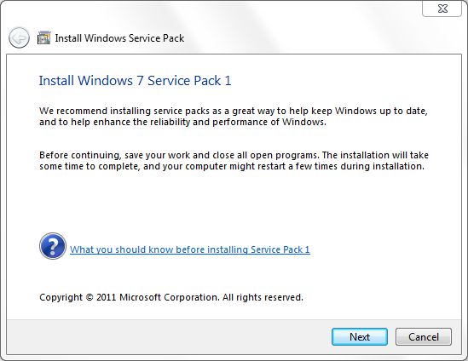Open 'What you should know before installing' link

(190, 249)
